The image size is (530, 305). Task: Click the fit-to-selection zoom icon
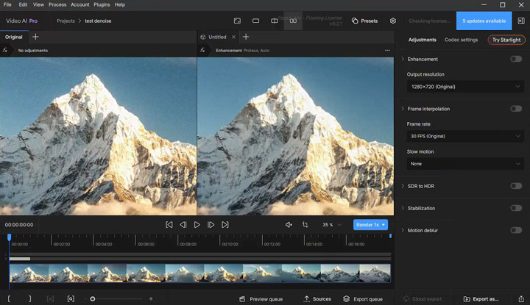(71, 299)
